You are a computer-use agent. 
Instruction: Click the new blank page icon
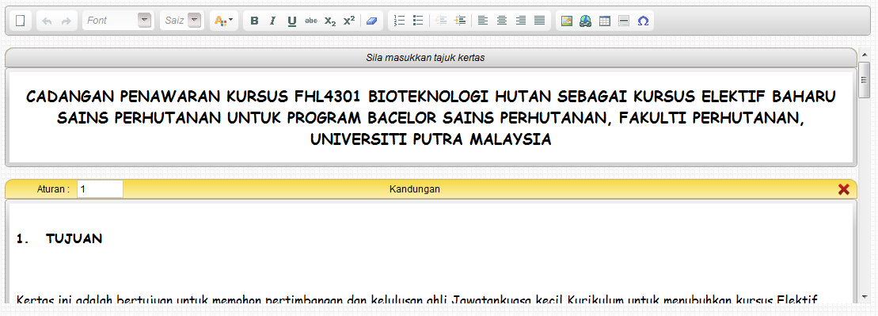(20, 21)
